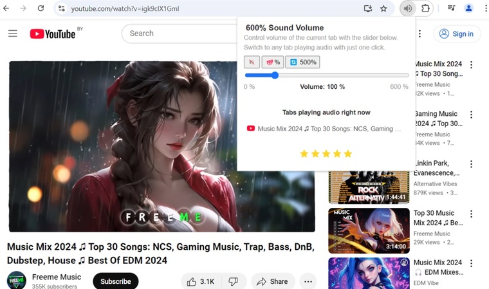The height and width of the screenshot is (289, 489).
Task: Click the install app icon in address bar
Action: (368, 9)
